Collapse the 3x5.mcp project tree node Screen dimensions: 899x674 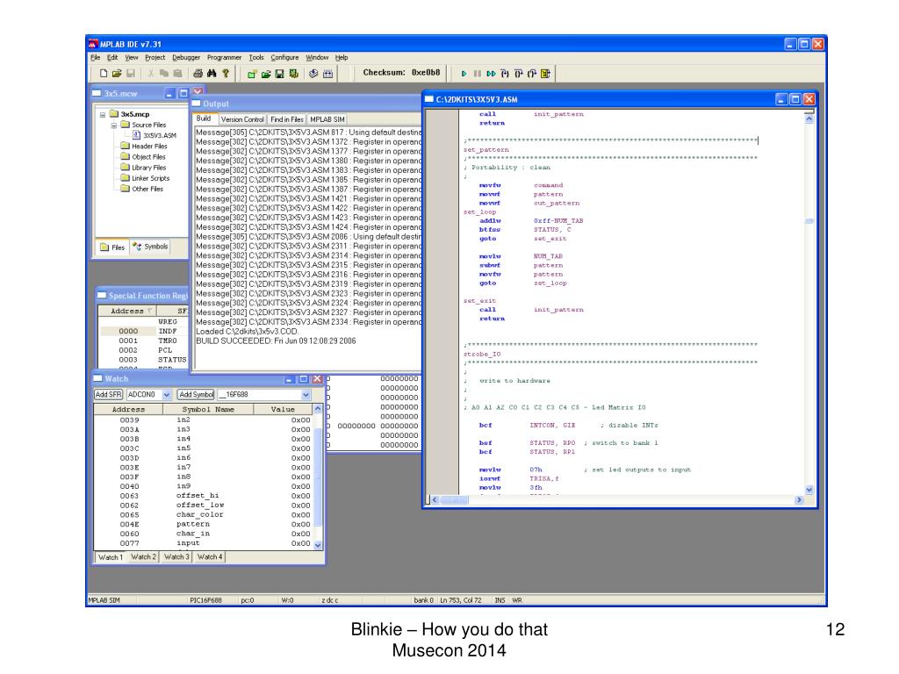[x=103, y=115]
